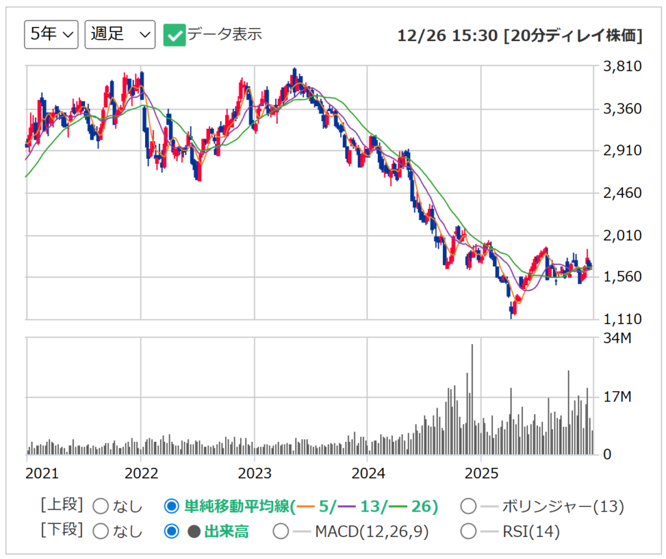The image size is (666, 559).
Task: Switch lower panel to RSI(14) radio button
Action: click(x=468, y=532)
